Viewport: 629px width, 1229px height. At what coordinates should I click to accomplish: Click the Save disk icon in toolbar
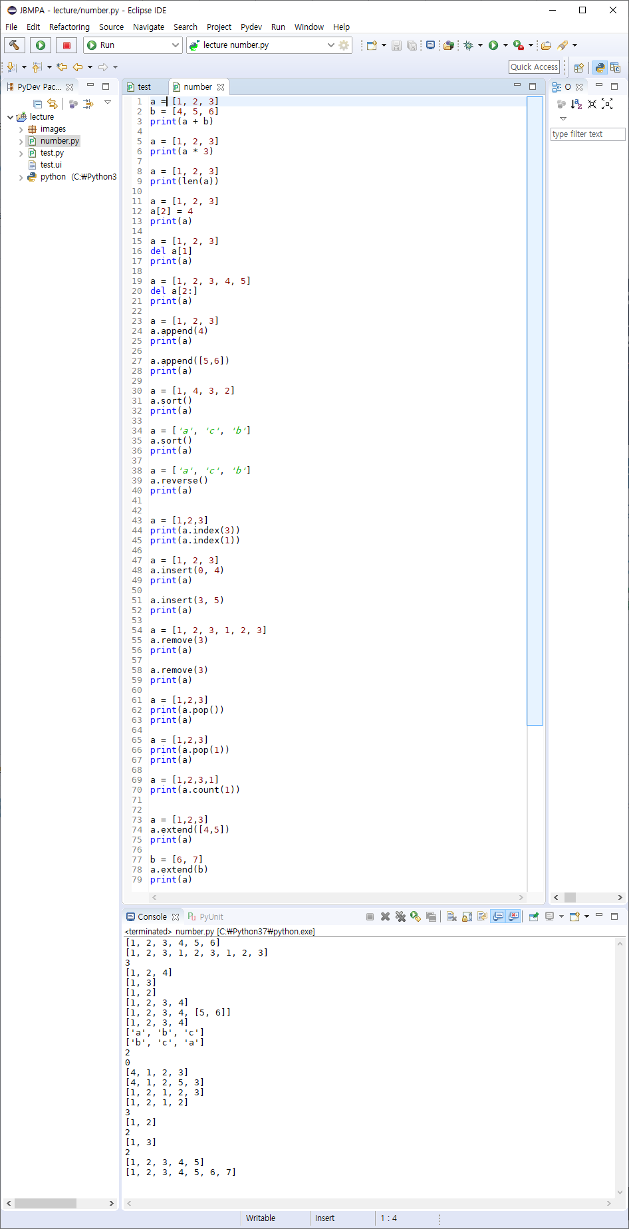(396, 45)
